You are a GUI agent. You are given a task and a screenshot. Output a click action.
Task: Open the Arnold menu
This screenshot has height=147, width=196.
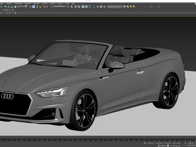tap(67, 3)
